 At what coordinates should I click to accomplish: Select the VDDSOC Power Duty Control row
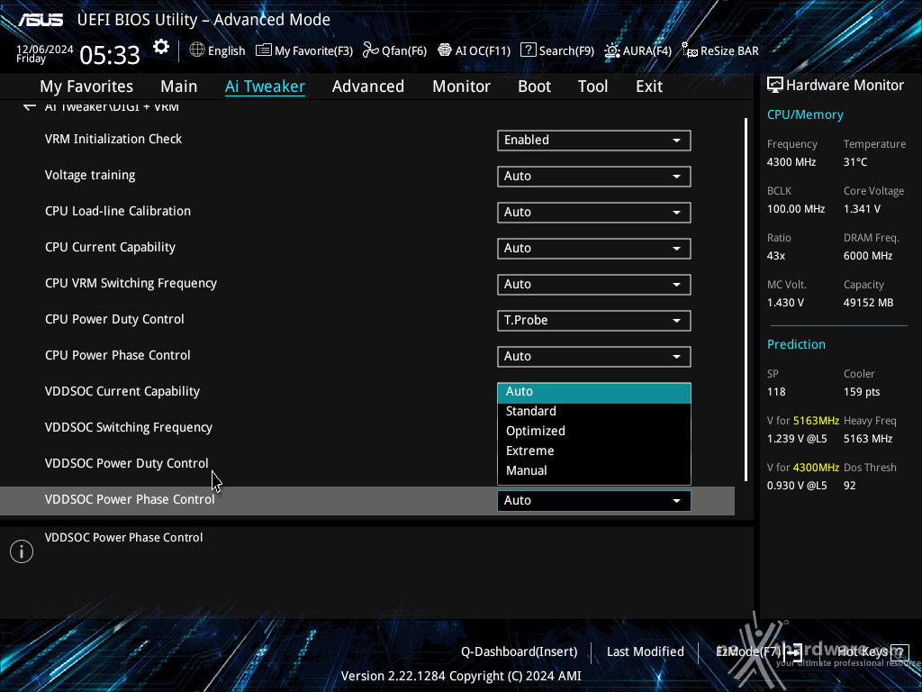(126, 463)
